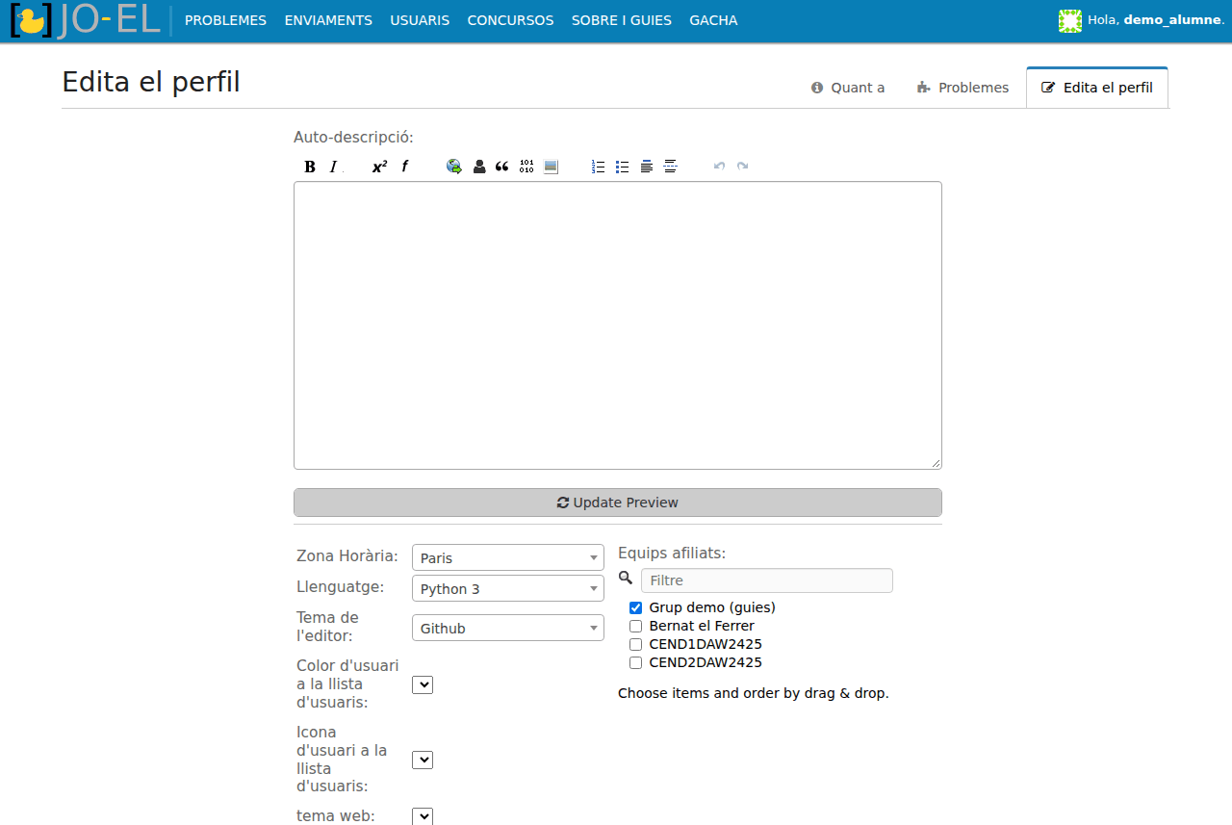Insert hyperlink with the globe icon

454,167
